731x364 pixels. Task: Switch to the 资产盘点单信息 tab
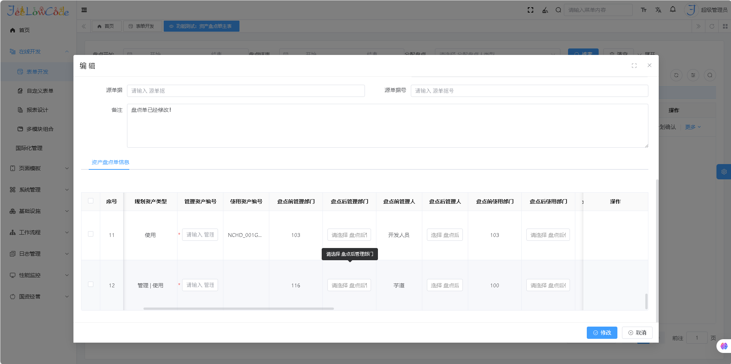tap(110, 162)
